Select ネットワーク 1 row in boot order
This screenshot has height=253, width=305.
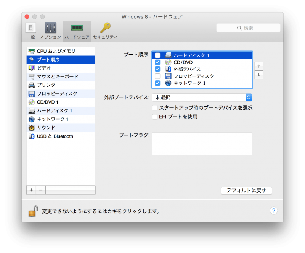(x=202, y=83)
